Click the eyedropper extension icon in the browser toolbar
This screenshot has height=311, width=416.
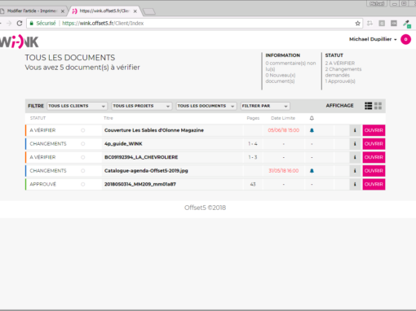click(x=407, y=24)
